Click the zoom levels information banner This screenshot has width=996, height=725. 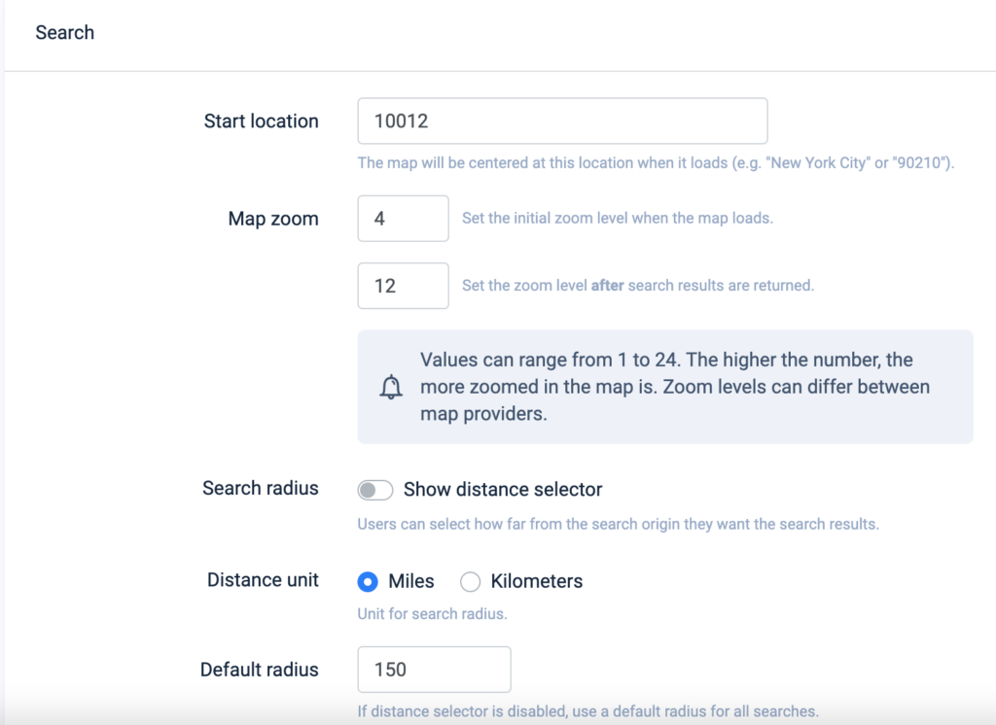point(664,387)
